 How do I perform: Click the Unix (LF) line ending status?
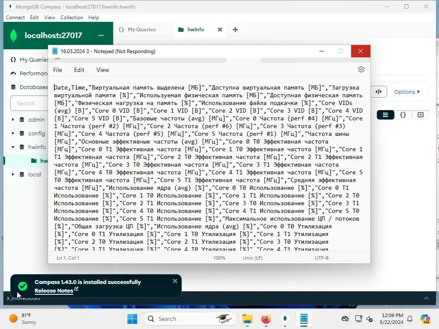pyautogui.click(x=253, y=257)
